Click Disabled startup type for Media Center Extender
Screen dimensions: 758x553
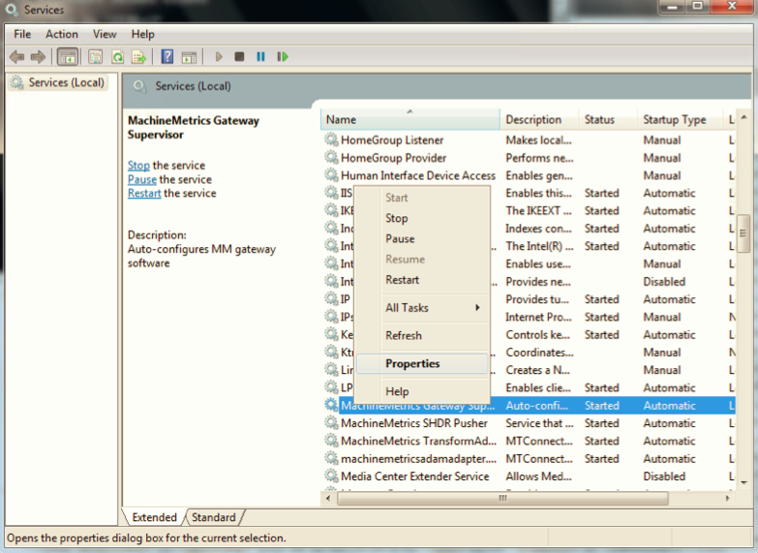tap(664, 476)
